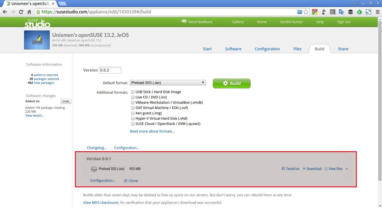Click the blue wavy lines icon in address bar
The height and width of the screenshot is (208, 382).
300,12
